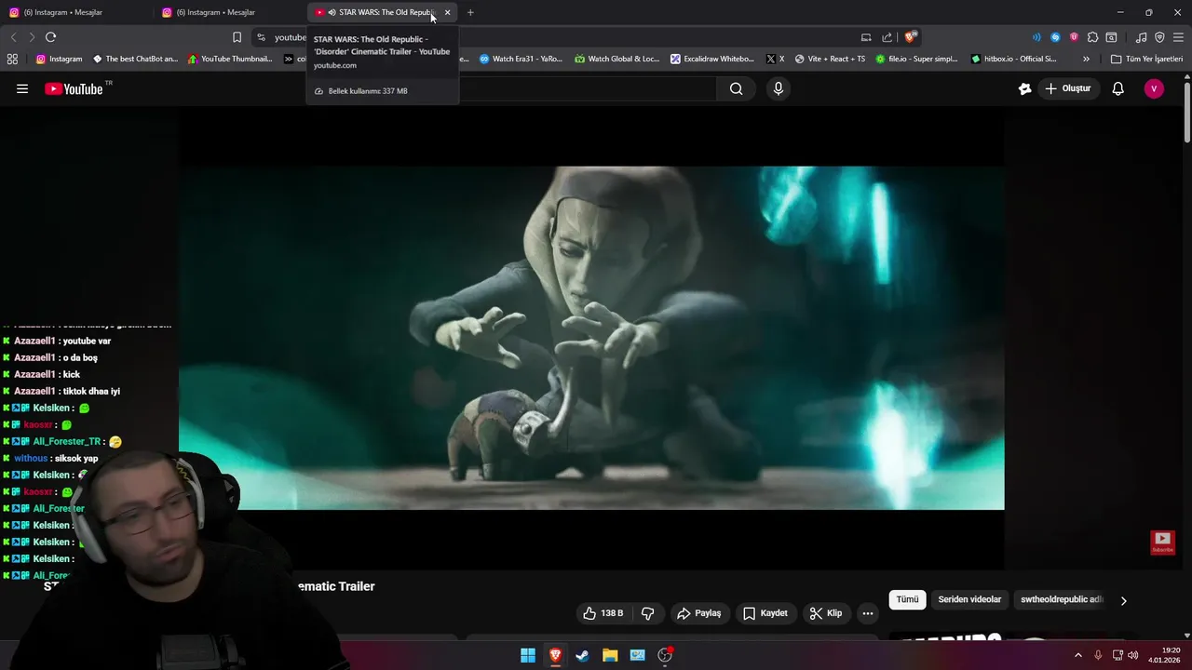This screenshot has height=670, width=1192.
Task: Open the share page icon in address bar
Action: tap(887, 37)
